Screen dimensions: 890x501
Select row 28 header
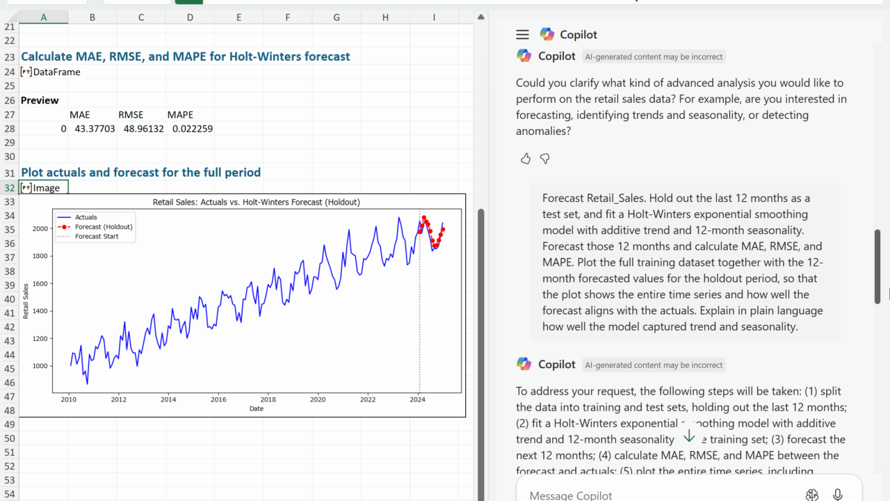9,129
